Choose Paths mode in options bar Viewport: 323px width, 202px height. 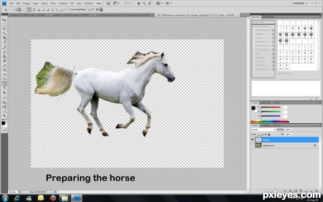click(x=19, y=10)
